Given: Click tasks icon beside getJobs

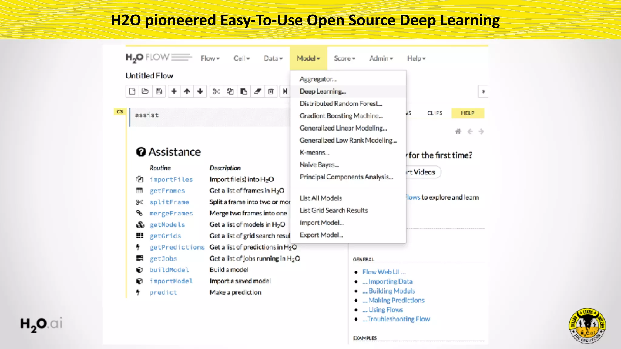Looking at the screenshot, I should click(x=139, y=258).
